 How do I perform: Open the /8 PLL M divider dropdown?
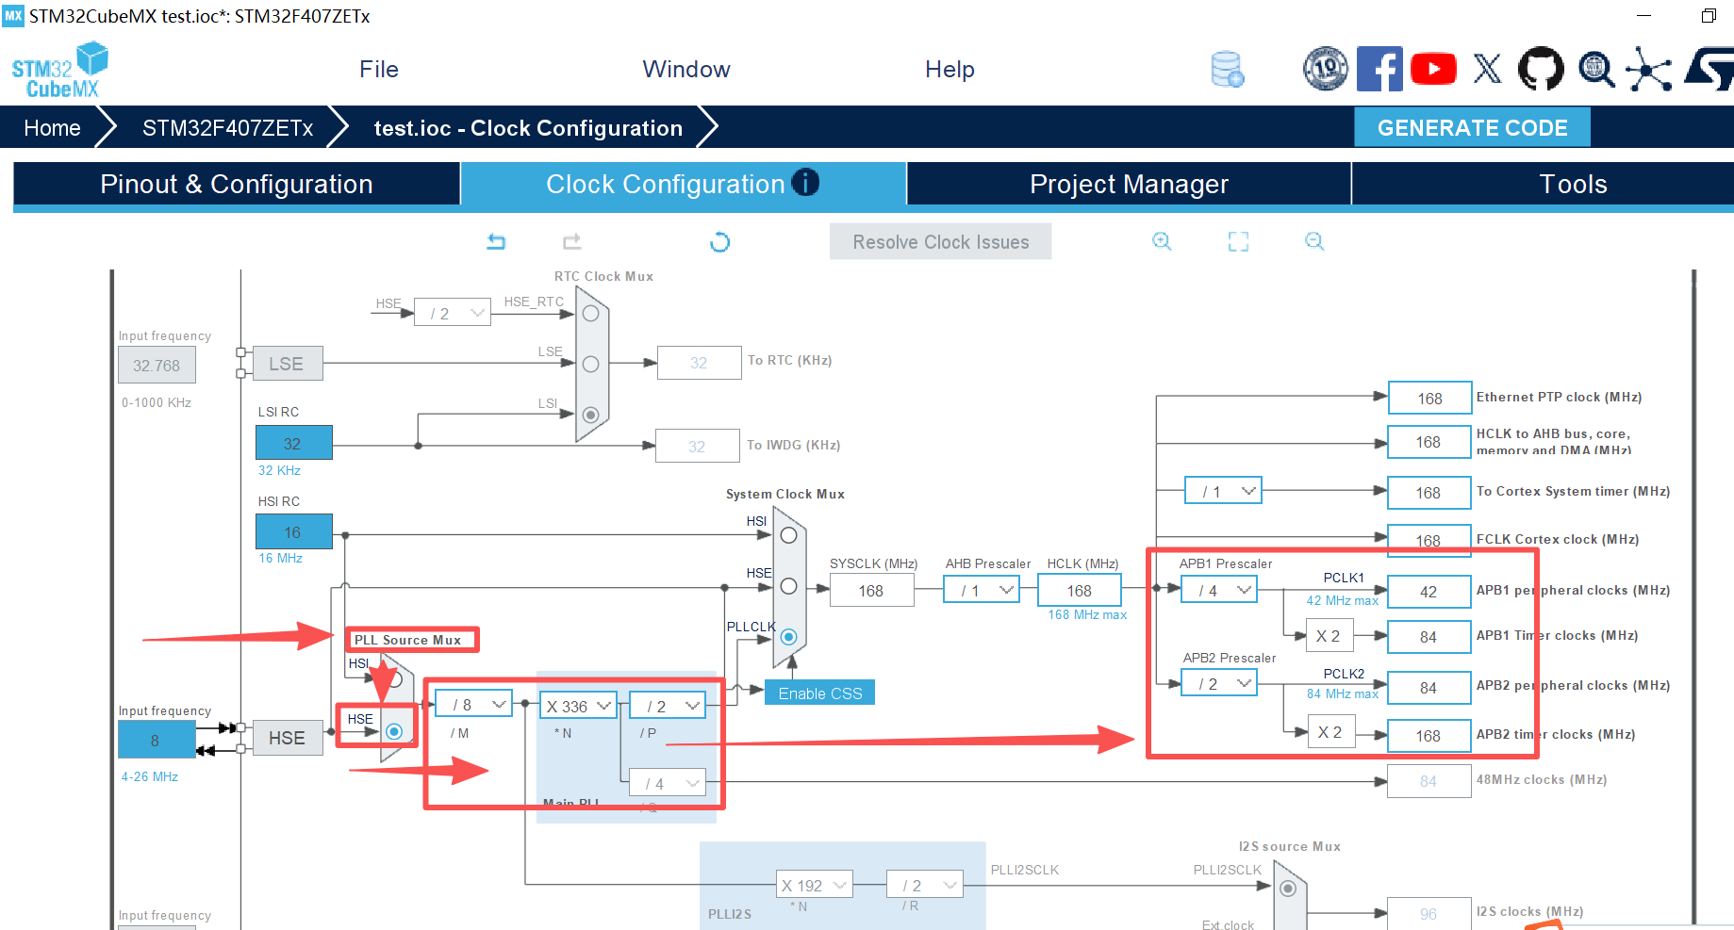coord(473,705)
